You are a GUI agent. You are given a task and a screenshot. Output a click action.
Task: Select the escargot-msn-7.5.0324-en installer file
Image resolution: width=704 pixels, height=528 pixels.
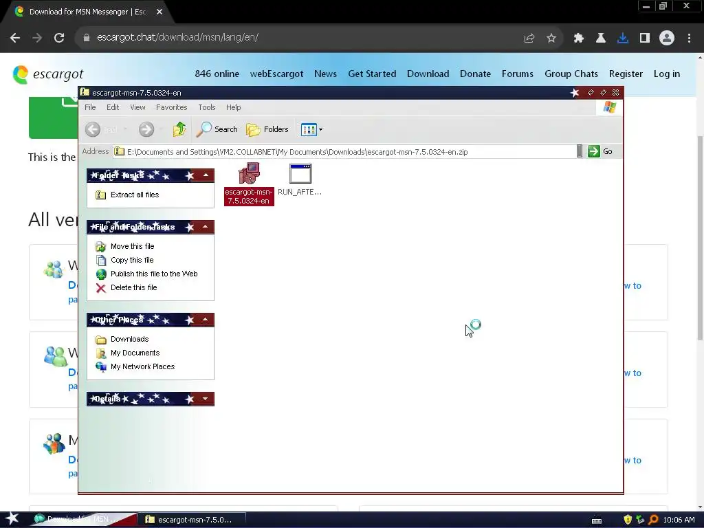[x=249, y=184]
